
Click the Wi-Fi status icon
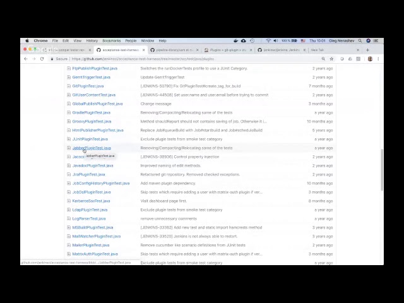[268, 40]
